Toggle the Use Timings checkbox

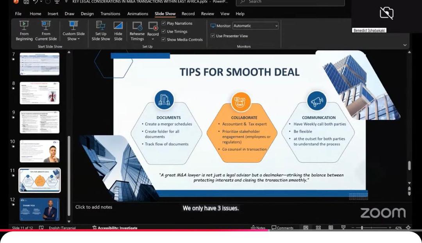point(164,32)
